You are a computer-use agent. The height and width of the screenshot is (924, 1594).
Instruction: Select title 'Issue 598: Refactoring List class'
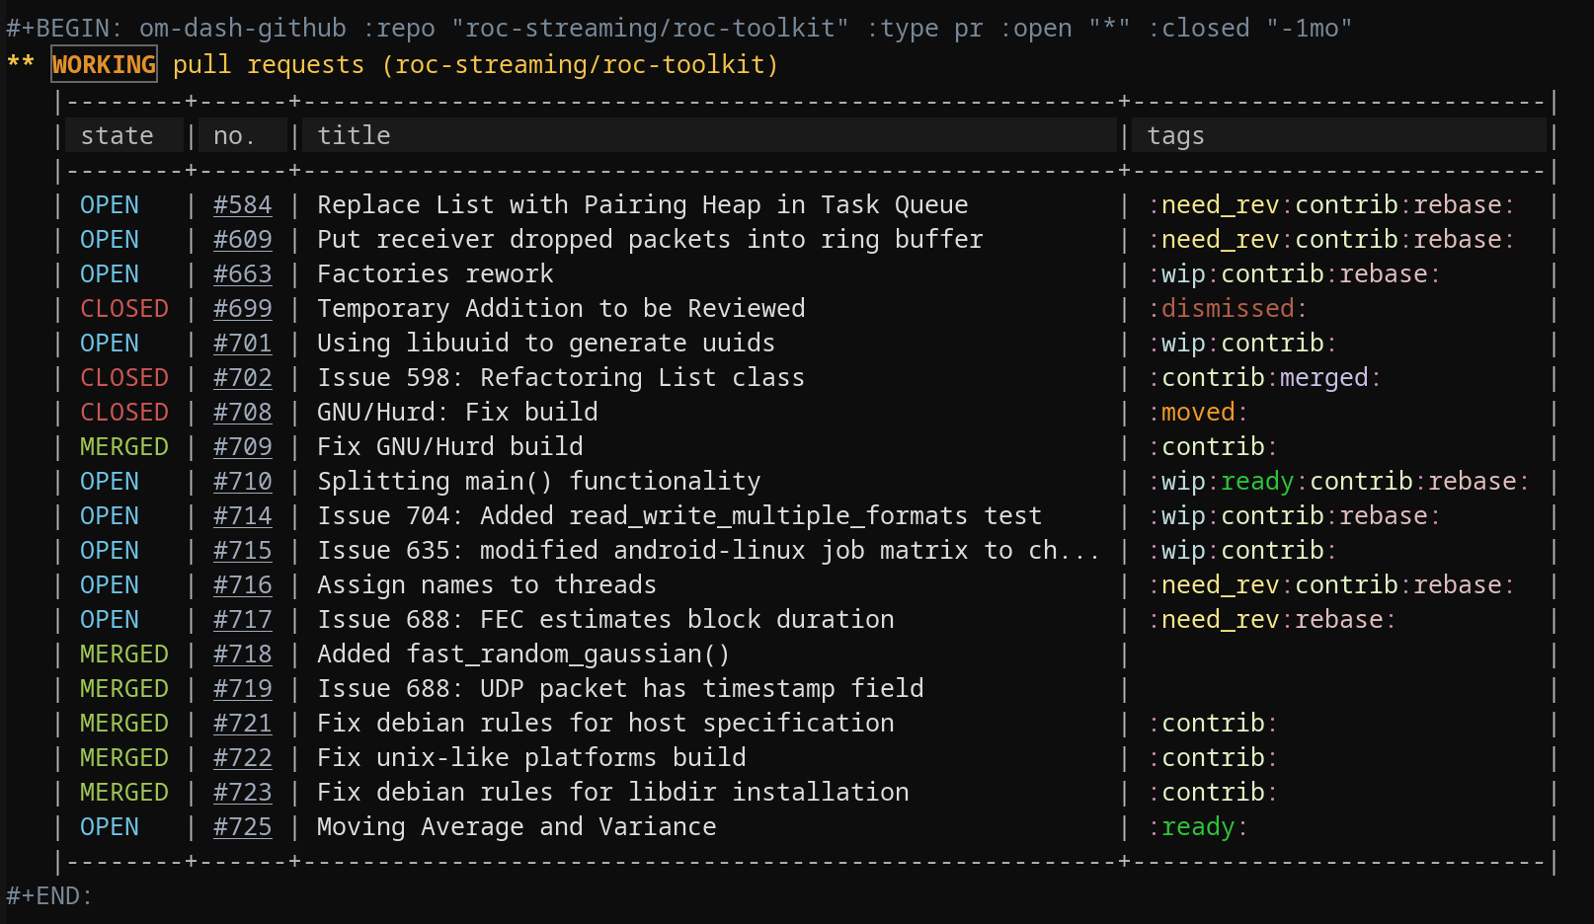point(561,378)
